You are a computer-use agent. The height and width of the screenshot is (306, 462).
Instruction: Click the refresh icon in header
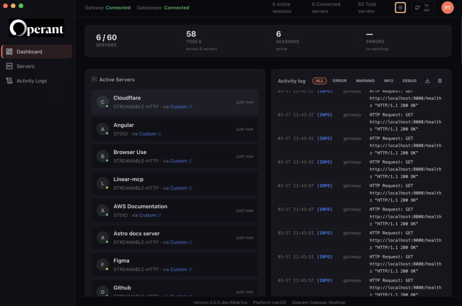point(417,8)
